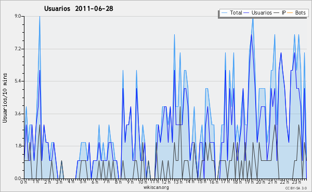Viewport: 312px width, 192px height.
Task: Click the dark blue Usuarios legend line
Action: click(x=246, y=13)
